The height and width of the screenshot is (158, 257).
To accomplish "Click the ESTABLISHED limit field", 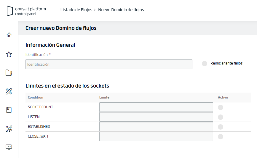I will tap(156, 127).
